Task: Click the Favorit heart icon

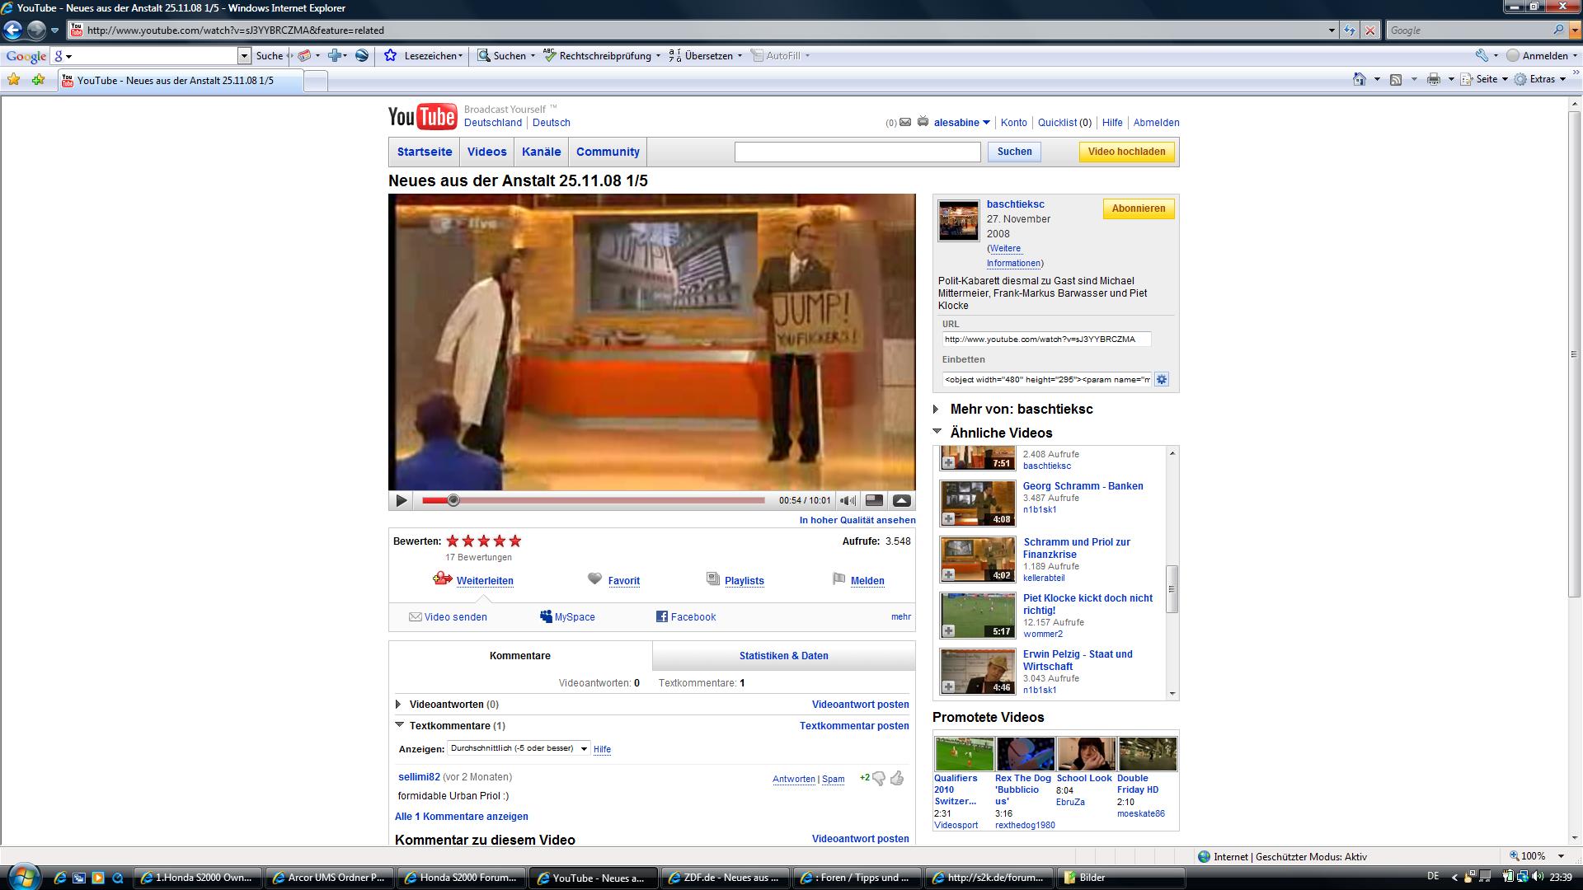Action: coord(594,579)
